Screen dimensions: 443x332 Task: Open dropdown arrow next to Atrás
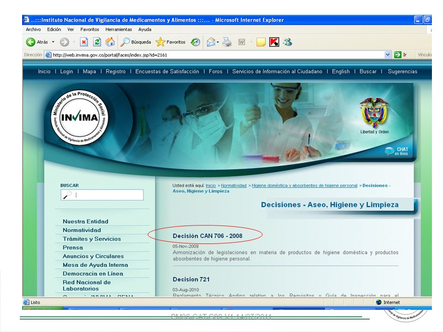tap(53, 42)
